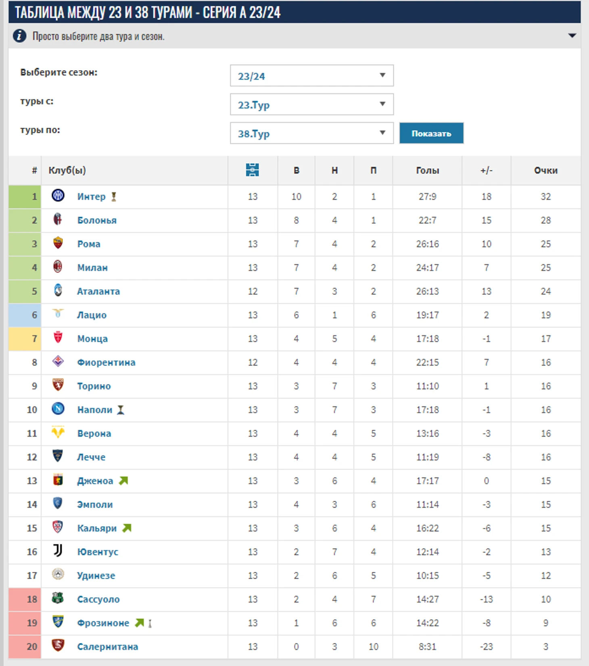This screenshot has width=589, height=666.
Task: Open the 'туры по' 38.Тур dropdown
Action: tap(312, 133)
